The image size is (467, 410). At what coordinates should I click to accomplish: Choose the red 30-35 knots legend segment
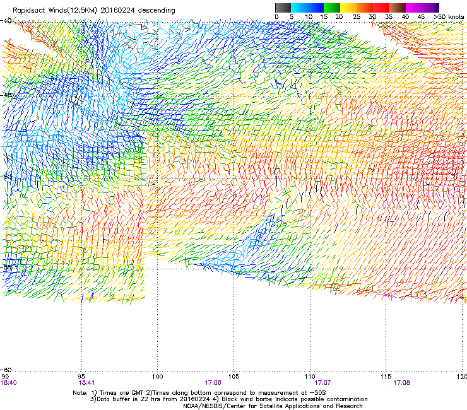tap(381, 8)
